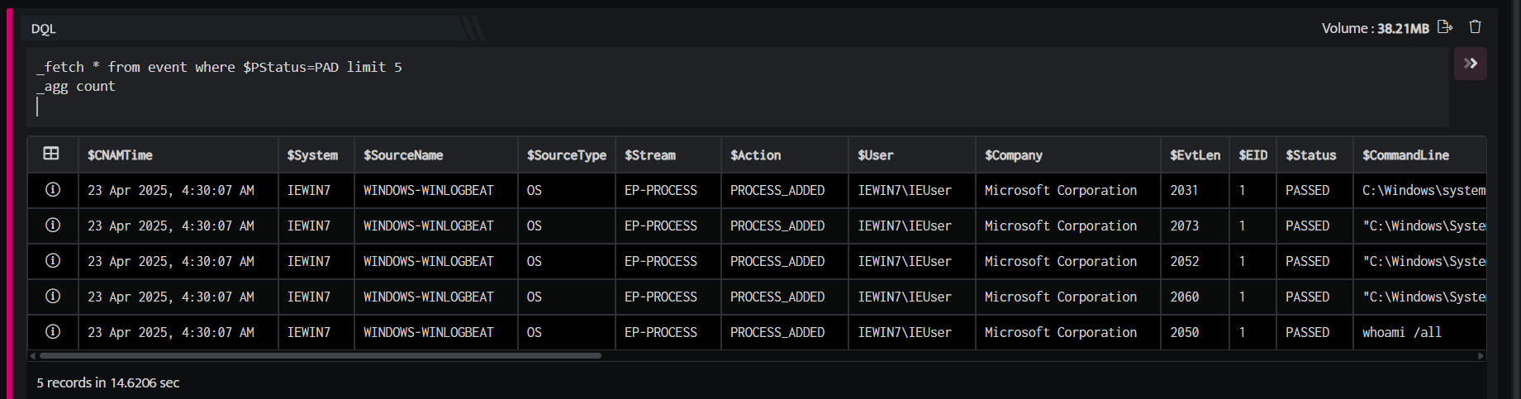This screenshot has height=399, width=1521.
Task: Open info icon for the whoami /all row
Action: click(53, 331)
